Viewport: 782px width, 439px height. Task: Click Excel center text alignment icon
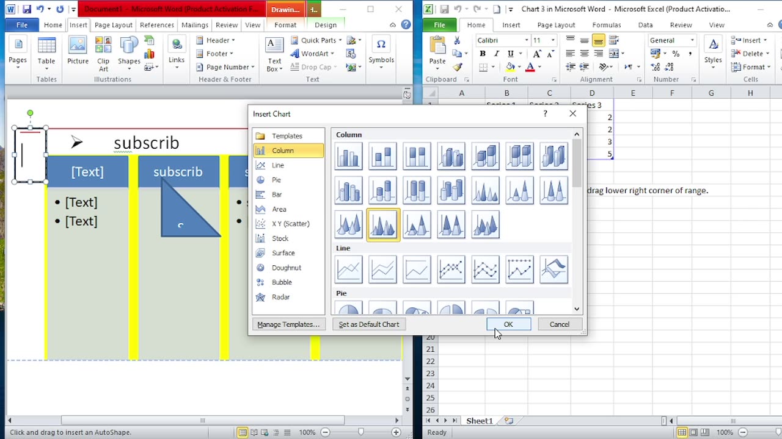coord(585,54)
